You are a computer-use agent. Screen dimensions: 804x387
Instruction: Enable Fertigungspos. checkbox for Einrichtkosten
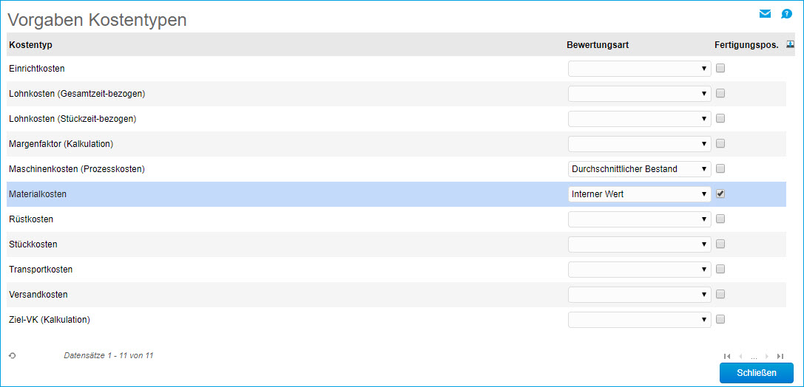click(720, 69)
